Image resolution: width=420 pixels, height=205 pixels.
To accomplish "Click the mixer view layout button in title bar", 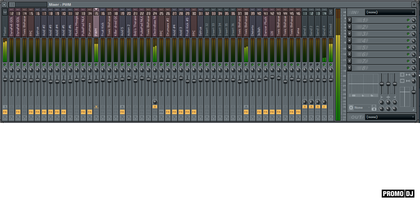I will click(x=12, y=5).
